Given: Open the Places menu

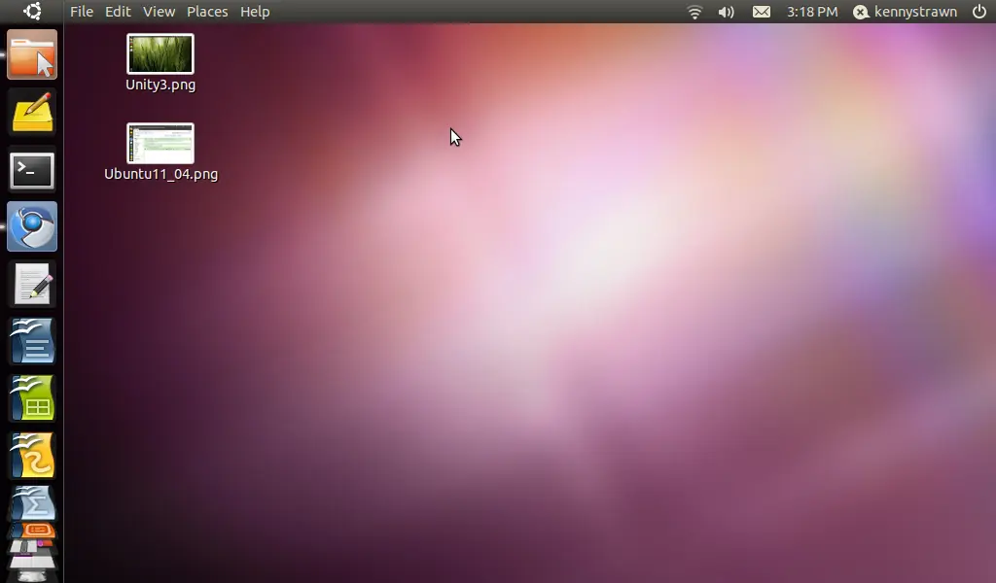Looking at the screenshot, I should pos(207,12).
